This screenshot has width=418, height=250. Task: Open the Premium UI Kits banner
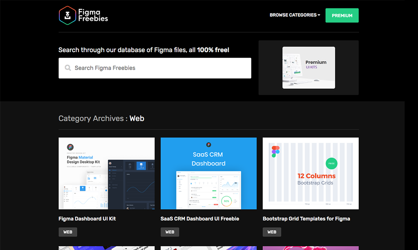point(309,68)
